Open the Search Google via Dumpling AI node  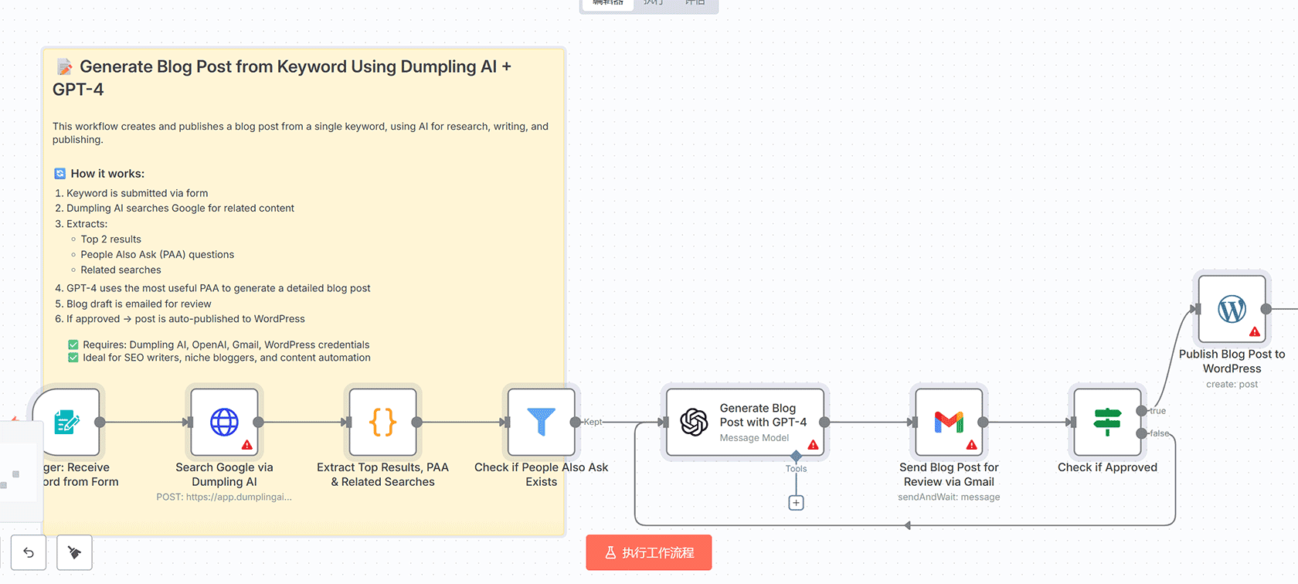coord(225,422)
